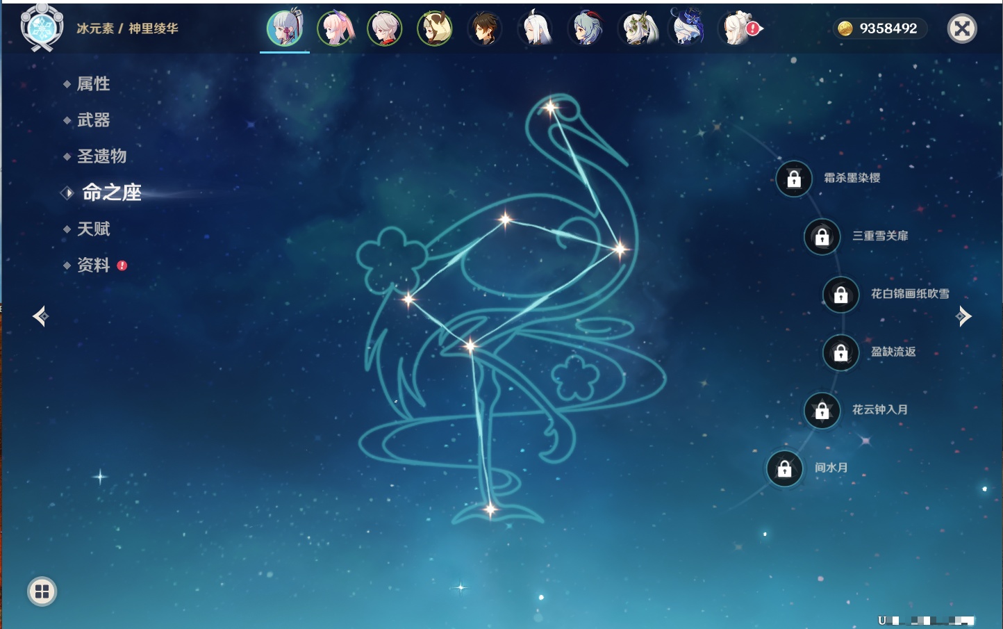Click the star at the crane's foot

[x=490, y=509]
